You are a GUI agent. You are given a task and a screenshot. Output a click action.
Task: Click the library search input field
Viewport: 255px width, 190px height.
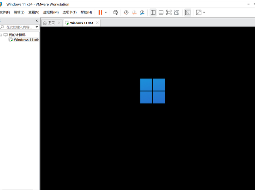[x=19, y=27]
